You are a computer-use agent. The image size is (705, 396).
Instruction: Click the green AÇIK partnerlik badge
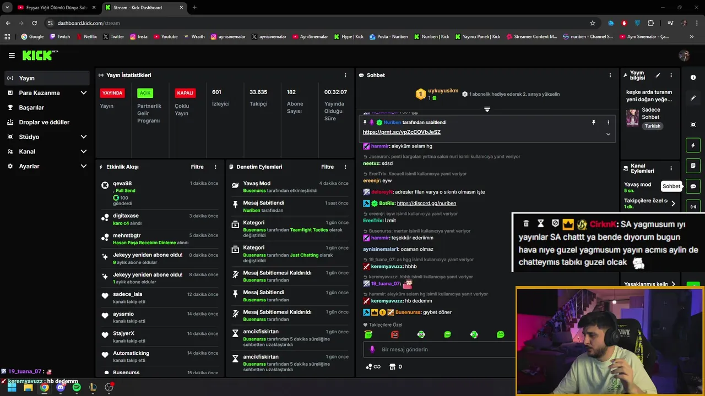coord(145,93)
